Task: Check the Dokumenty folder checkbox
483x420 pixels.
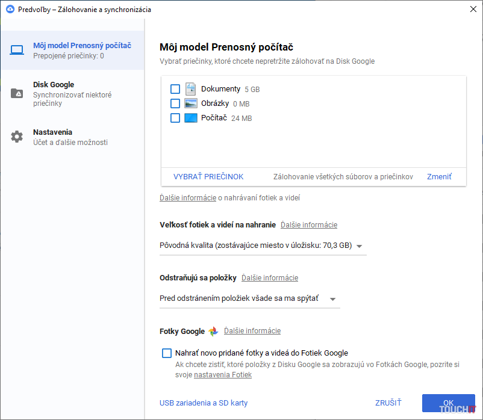Action: click(x=175, y=89)
